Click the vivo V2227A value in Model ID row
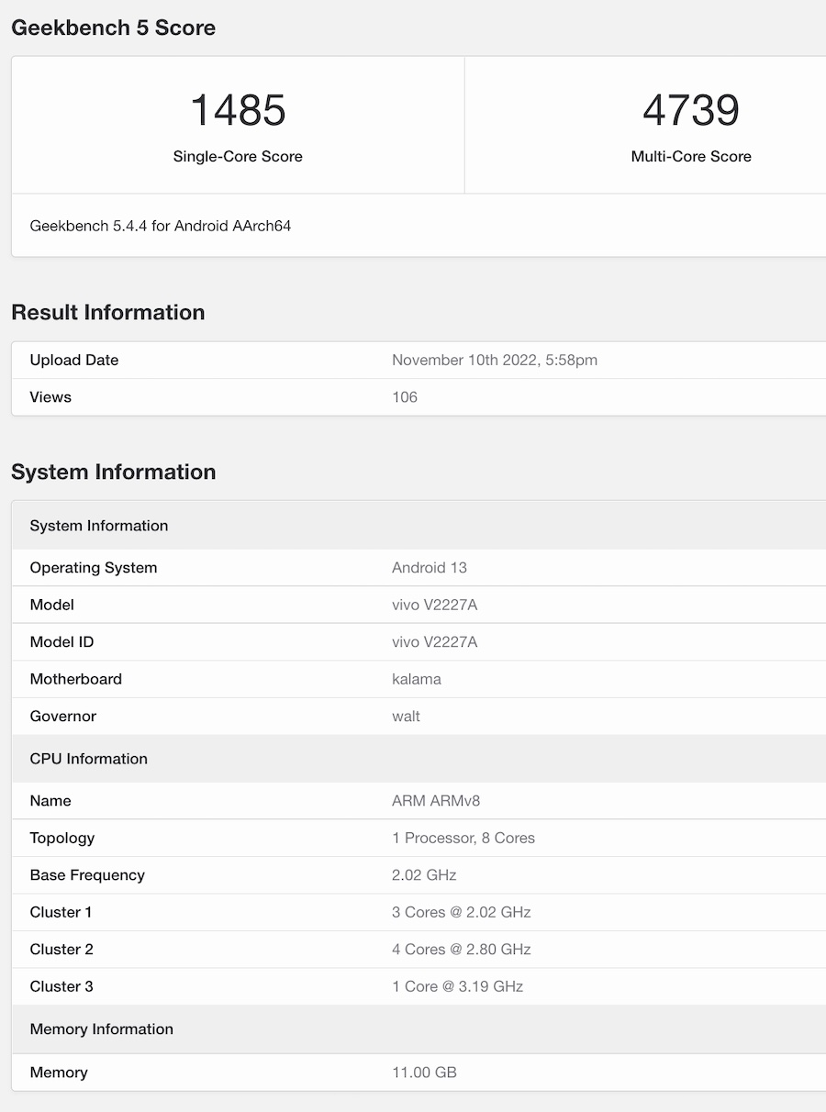The image size is (826, 1112). [434, 642]
